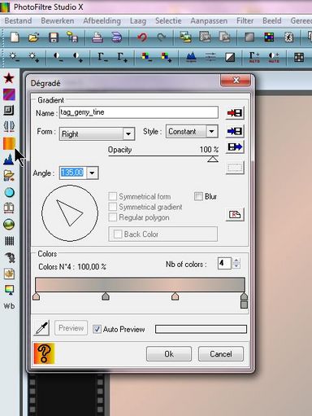Click the Saturation minus icon

tap(146, 57)
